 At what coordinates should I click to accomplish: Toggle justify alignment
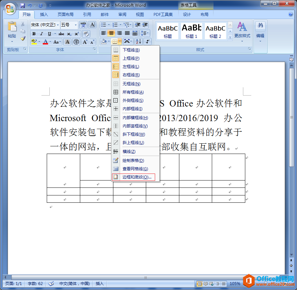[x=127, y=34]
